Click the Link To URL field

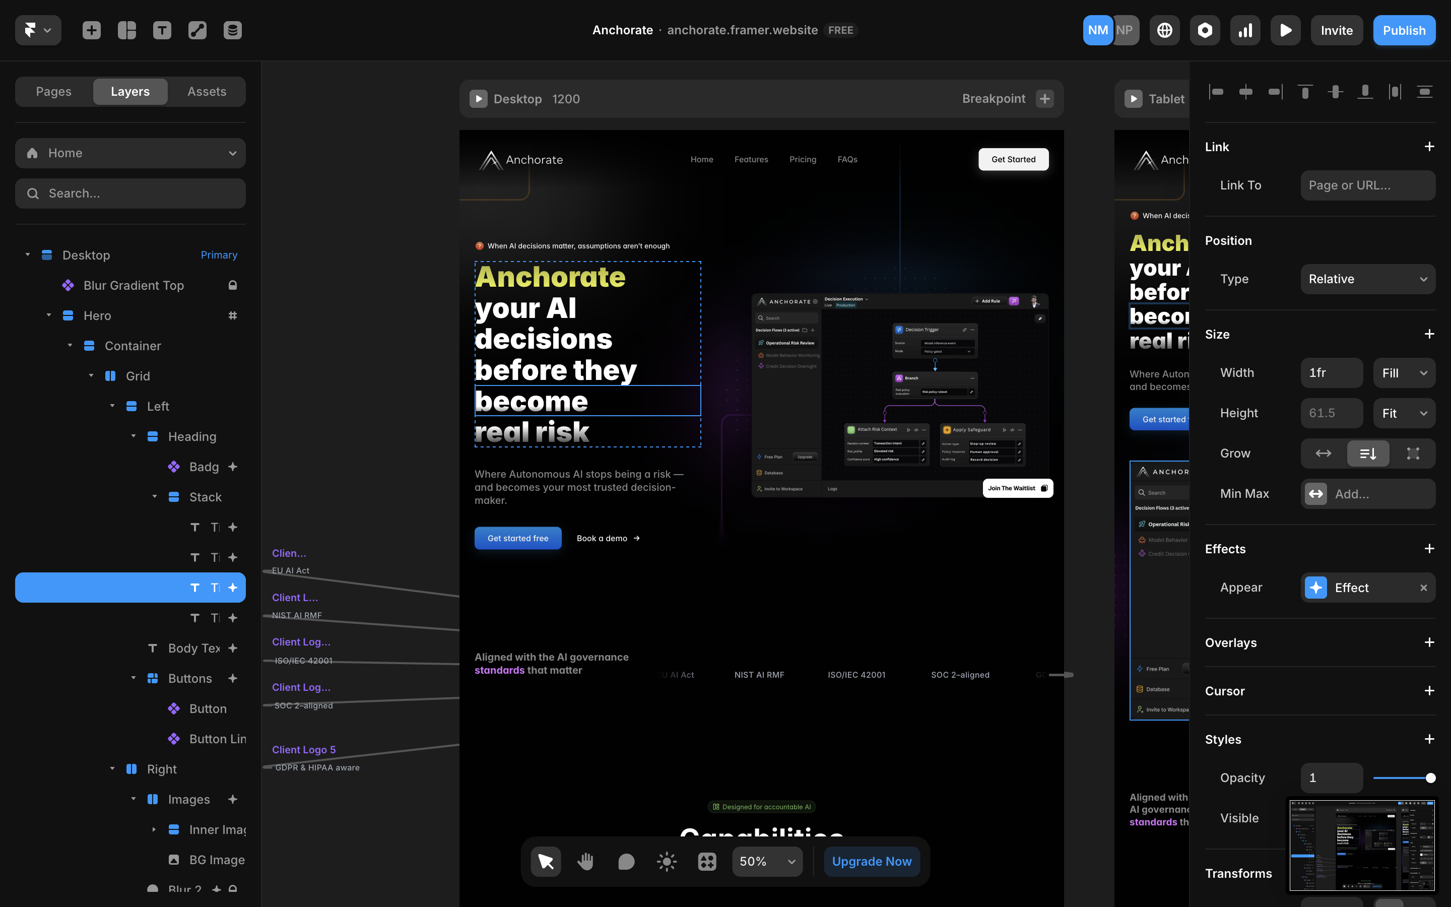click(x=1367, y=185)
